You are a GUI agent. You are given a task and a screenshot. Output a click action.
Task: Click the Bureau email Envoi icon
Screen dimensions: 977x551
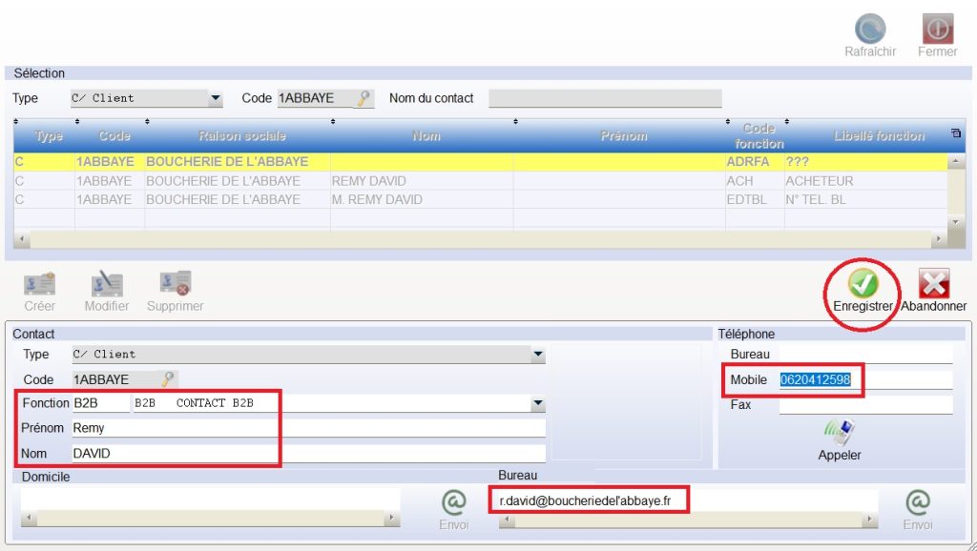click(918, 502)
